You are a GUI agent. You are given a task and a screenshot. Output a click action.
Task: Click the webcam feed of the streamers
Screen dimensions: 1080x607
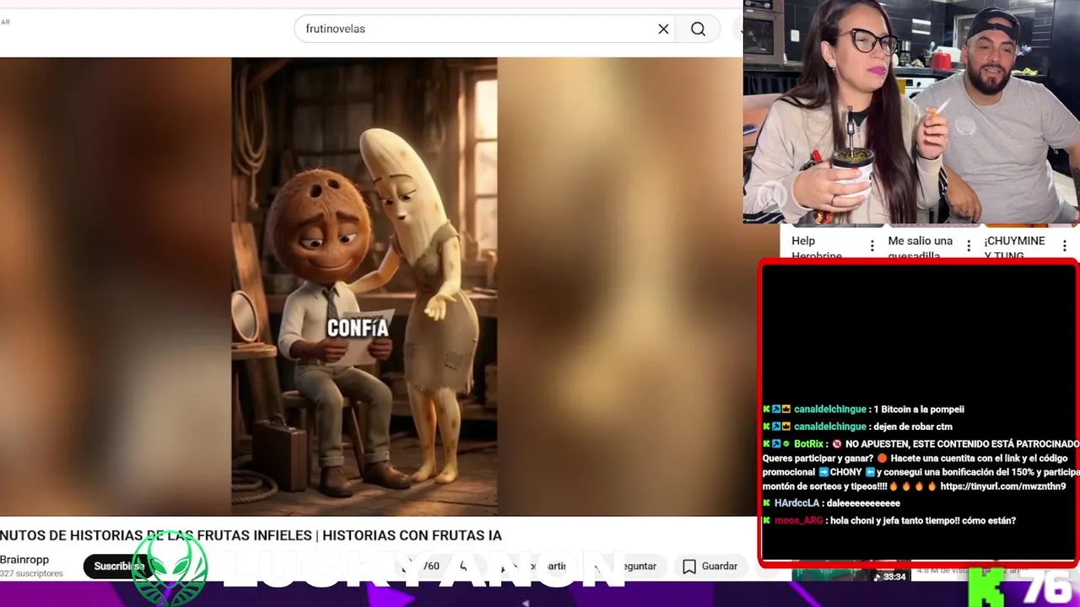pyautogui.click(x=911, y=112)
